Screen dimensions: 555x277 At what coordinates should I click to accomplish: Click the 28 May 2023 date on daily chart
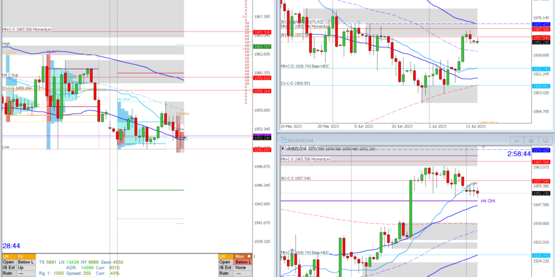[x=327, y=126]
